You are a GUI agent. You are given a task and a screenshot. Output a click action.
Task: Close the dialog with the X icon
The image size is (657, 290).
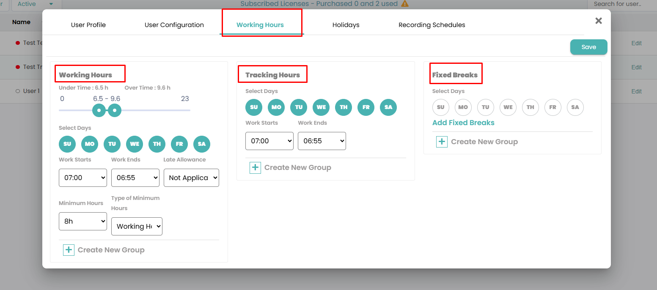(599, 21)
